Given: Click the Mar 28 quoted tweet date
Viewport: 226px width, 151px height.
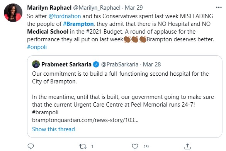Looking at the screenshot, I should coord(152,64).
